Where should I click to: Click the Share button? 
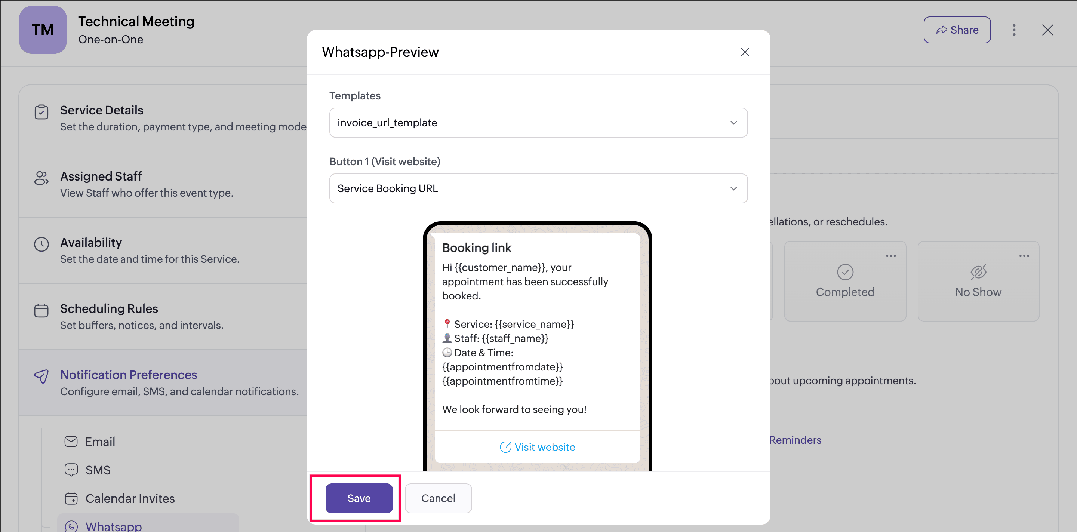(x=957, y=30)
